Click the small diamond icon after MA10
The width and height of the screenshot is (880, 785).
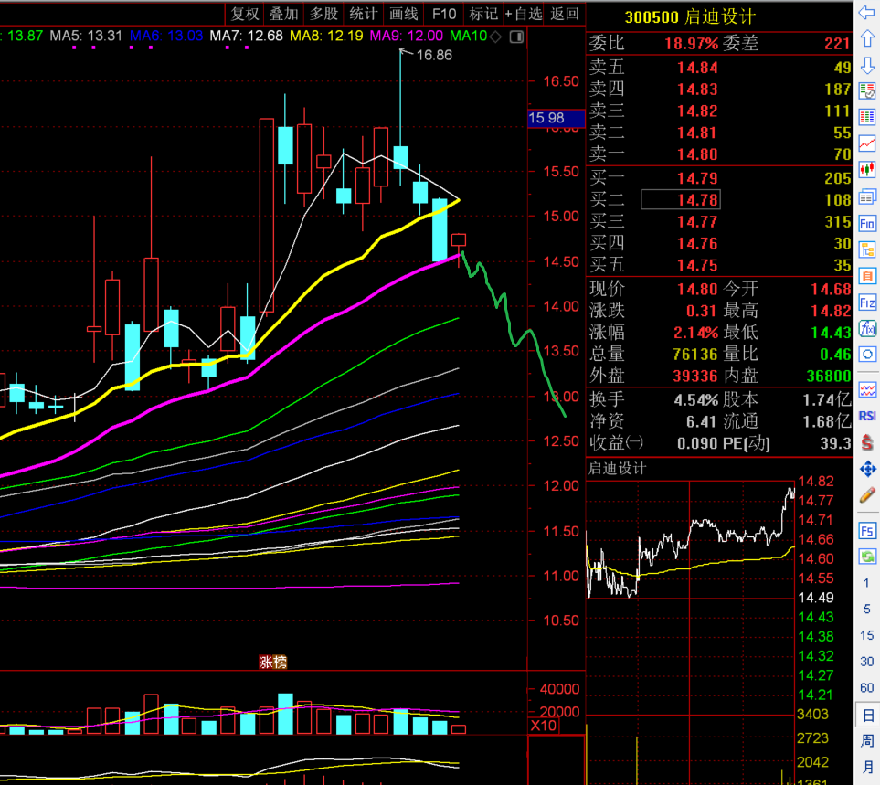tap(495, 37)
